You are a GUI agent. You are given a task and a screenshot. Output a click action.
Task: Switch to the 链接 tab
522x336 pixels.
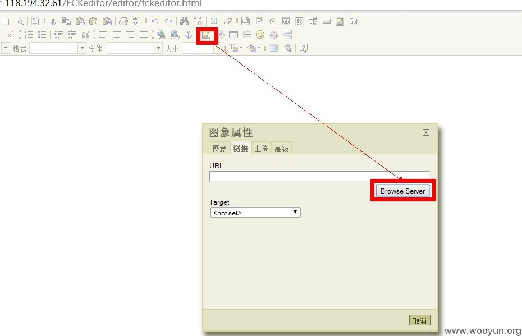click(240, 149)
